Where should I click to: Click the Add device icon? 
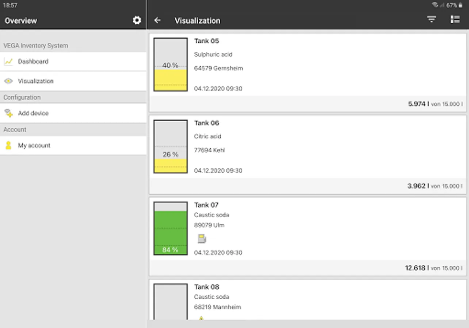coord(8,113)
